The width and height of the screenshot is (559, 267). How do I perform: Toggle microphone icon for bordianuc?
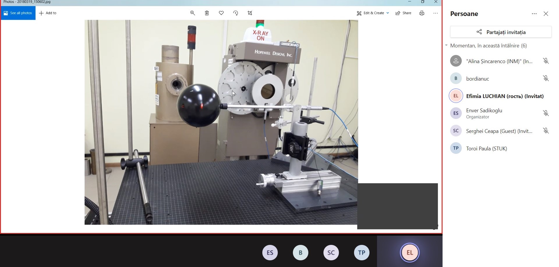(x=546, y=78)
